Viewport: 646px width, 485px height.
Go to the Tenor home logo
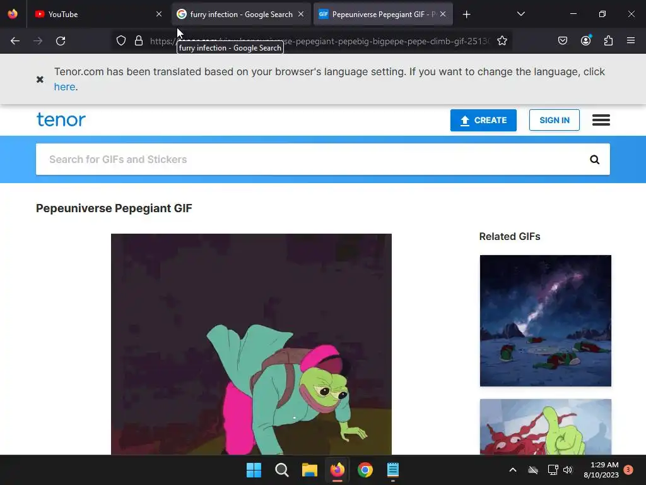click(x=61, y=119)
